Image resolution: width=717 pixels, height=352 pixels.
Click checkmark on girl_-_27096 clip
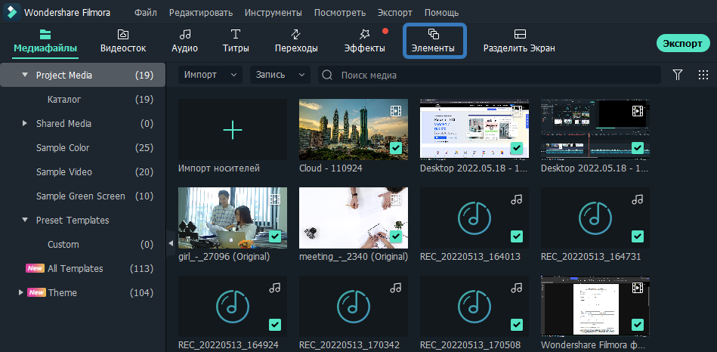click(x=275, y=236)
